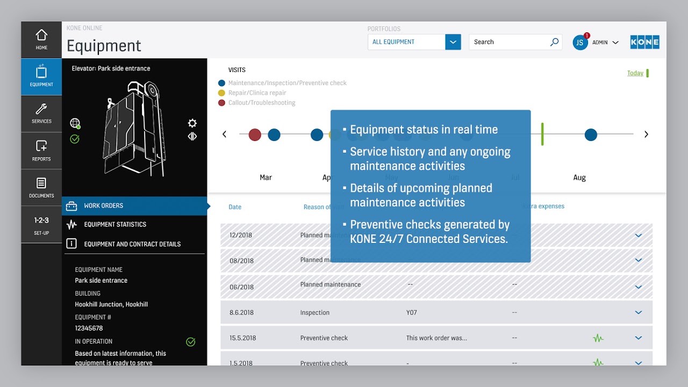Click 'This work order was...' text
This screenshot has height=387, width=688.
coord(436,338)
